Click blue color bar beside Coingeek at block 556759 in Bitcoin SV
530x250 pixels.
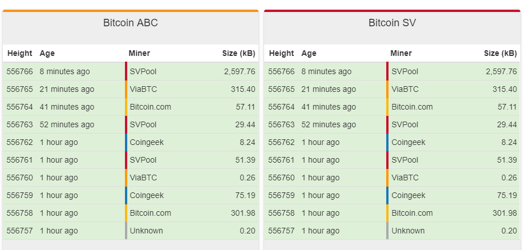click(x=387, y=196)
